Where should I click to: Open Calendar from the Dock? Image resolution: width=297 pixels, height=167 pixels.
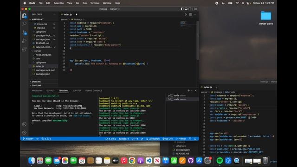[82, 161]
